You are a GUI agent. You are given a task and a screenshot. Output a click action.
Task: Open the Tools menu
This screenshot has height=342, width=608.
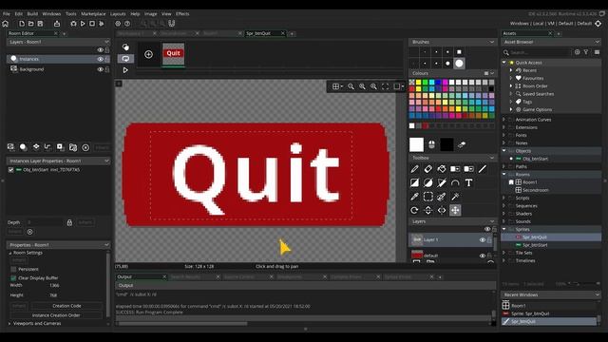pos(71,13)
